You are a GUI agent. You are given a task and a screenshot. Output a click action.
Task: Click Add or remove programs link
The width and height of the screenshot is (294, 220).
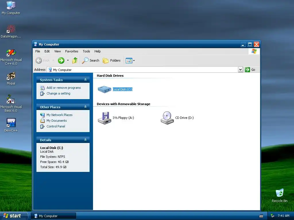click(x=63, y=88)
